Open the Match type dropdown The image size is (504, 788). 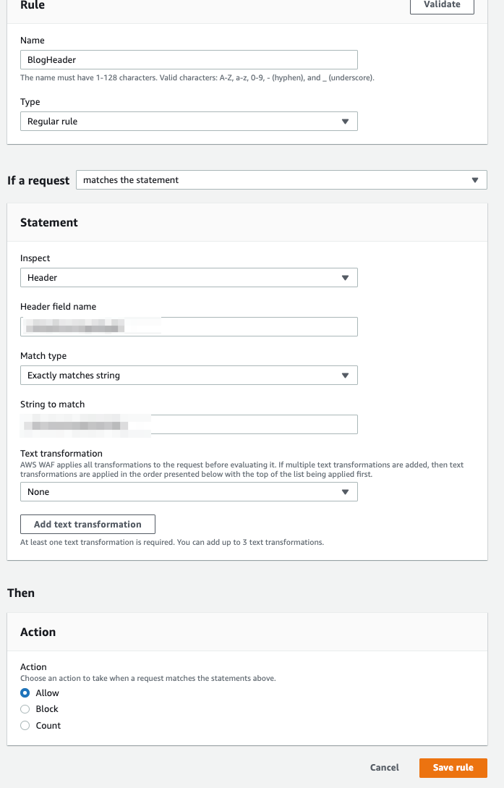(x=189, y=376)
